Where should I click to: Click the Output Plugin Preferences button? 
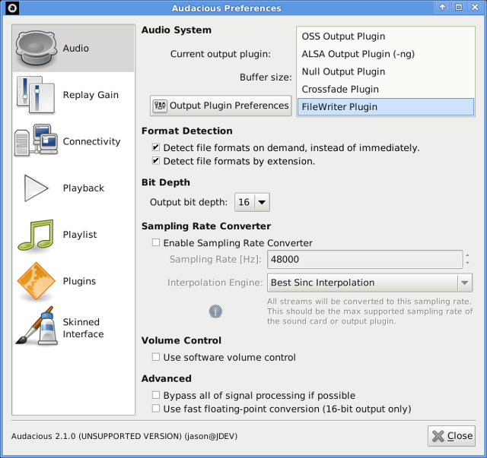(221, 106)
